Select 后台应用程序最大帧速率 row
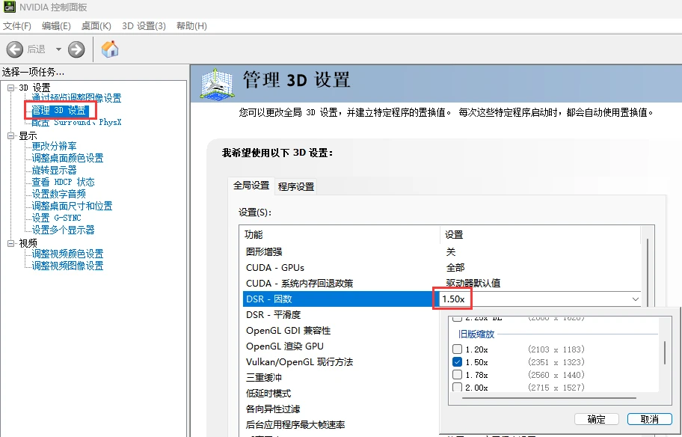682x437 pixels. click(x=341, y=424)
